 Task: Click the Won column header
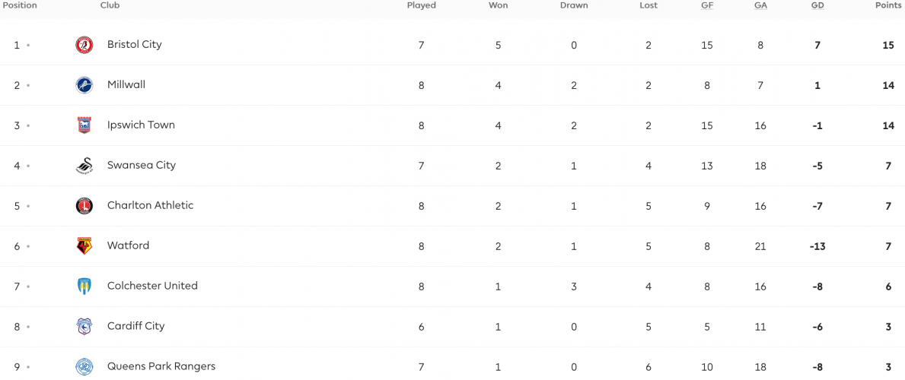(x=498, y=5)
